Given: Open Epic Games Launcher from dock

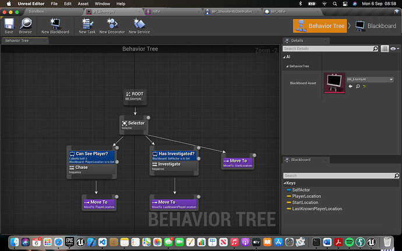Looking at the screenshot, I should [69, 242].
